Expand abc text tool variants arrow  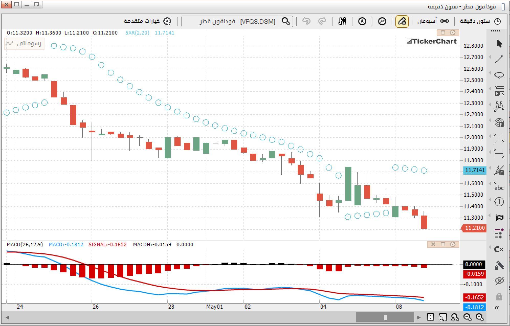pos(490,184)
